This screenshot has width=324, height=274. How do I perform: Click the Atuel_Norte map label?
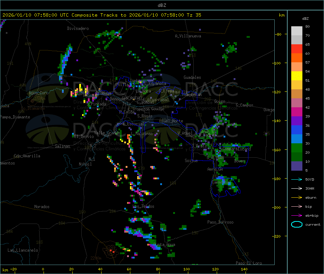(x=171, y=121)
